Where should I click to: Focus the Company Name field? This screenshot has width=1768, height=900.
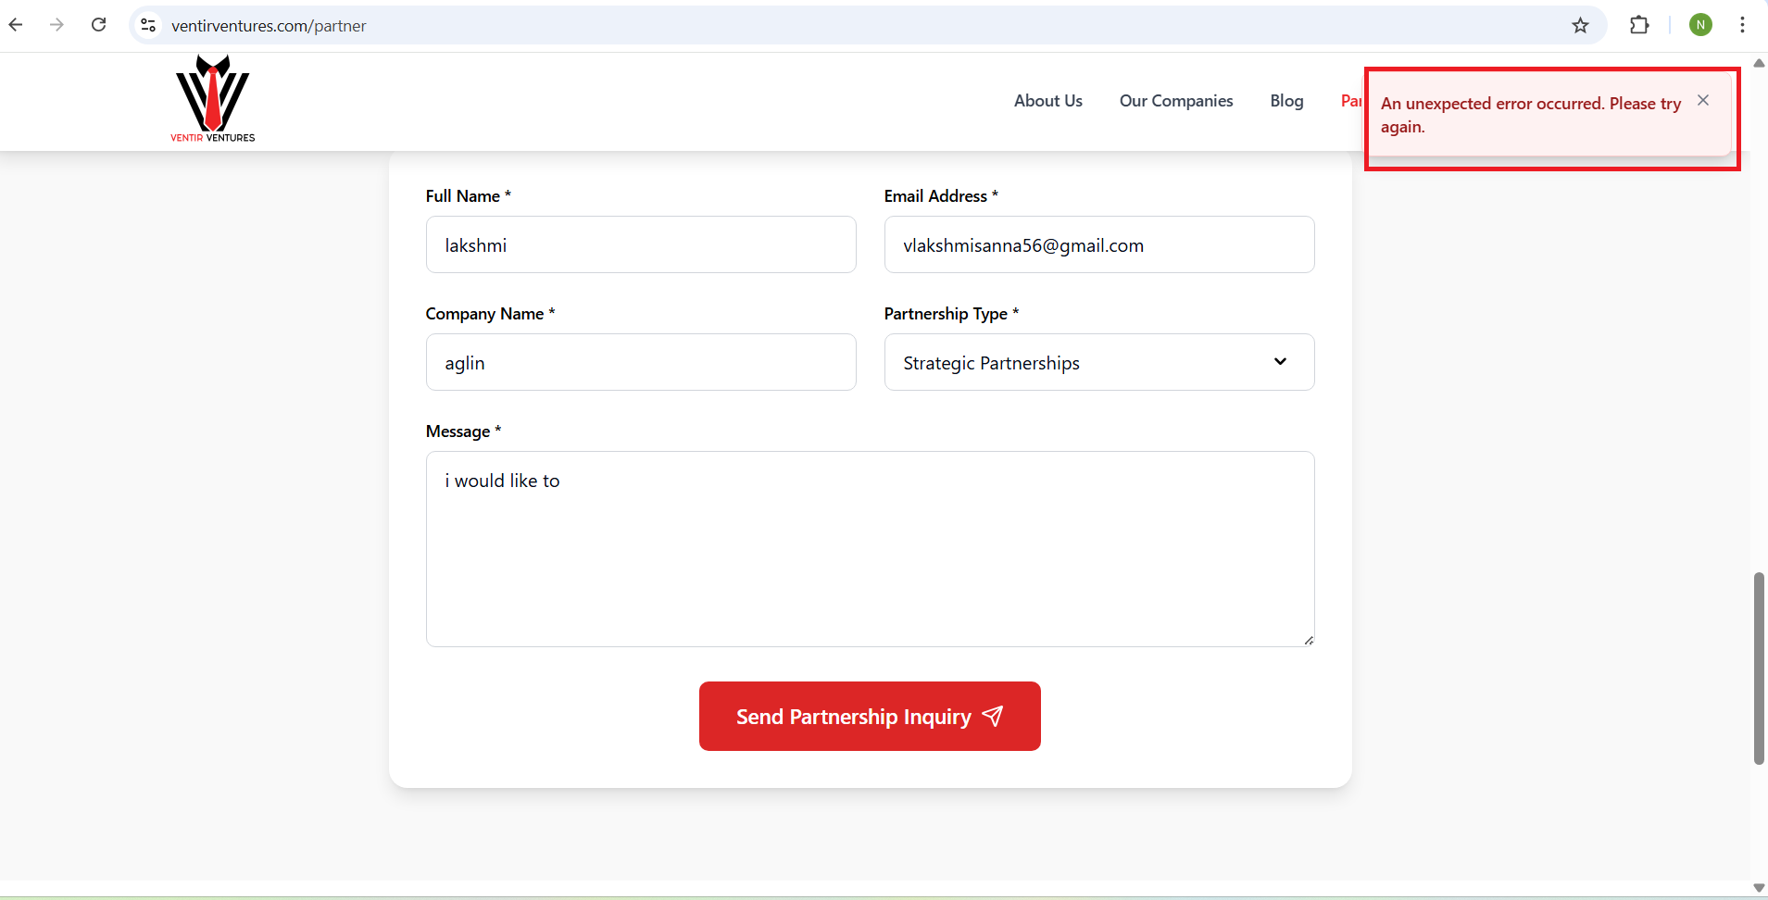pos(640,362)
